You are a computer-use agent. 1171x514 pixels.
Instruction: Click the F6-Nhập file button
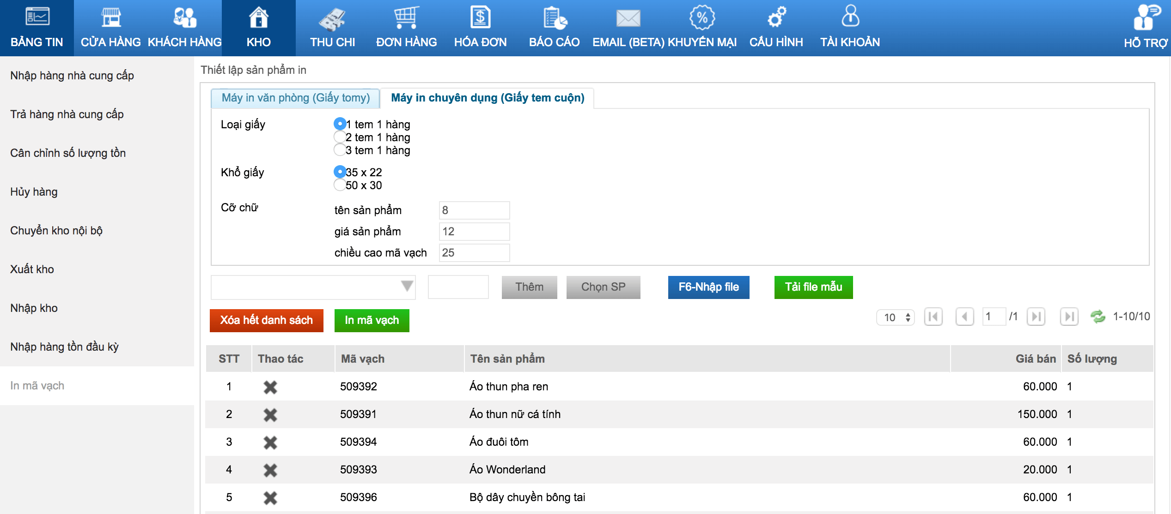708,287
